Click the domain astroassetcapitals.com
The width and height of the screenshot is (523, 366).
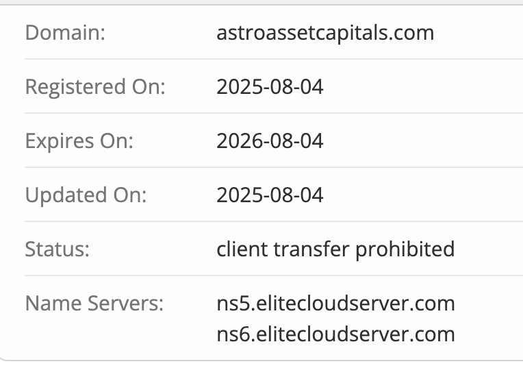[325, 33]
